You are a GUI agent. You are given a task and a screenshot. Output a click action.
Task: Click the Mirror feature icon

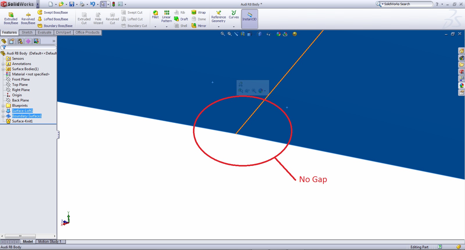tap(194, 26)
